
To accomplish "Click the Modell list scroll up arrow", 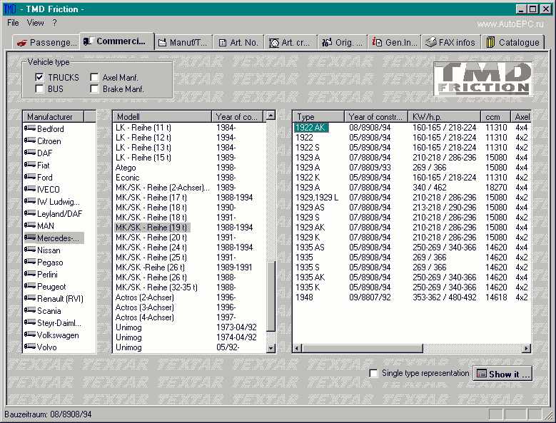I will tap(271, 115).
